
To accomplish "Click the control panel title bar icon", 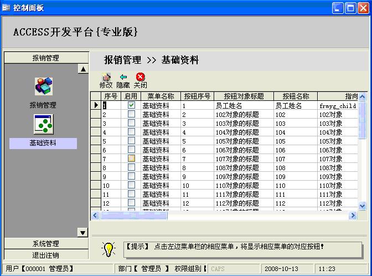I will click(x=6, y=8).
